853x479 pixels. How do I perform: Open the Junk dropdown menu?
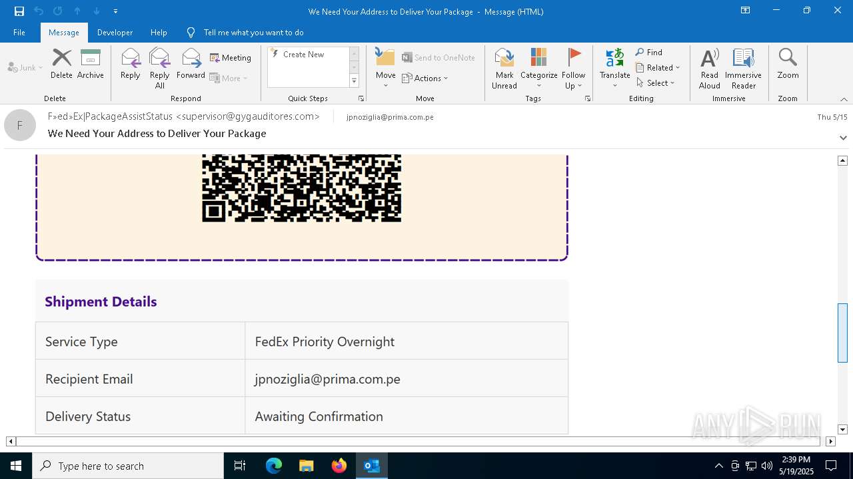click(x=25, y=67)
